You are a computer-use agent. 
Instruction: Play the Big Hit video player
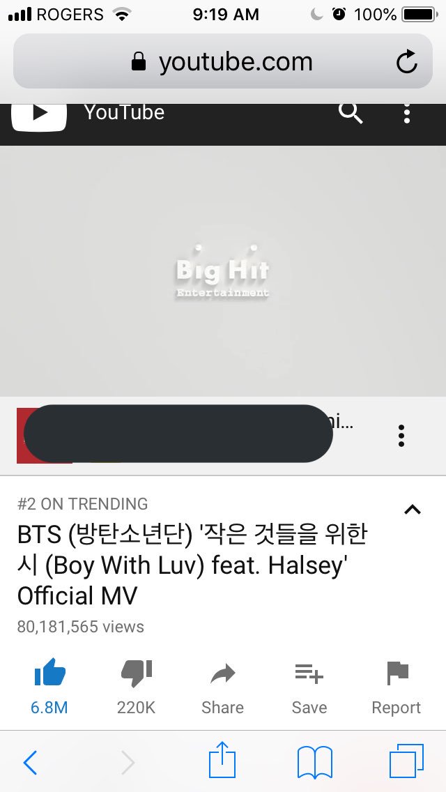point(223,271)
